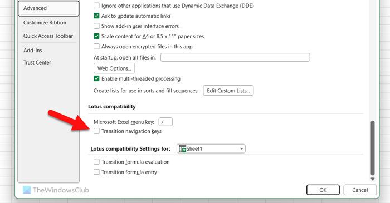Click the Sheet1 worksheet icon in dropdown
The height and width of the screenshot is (203, 390).
pos(182,148)
